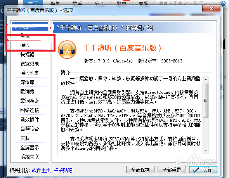Click the 全部重置 button

172,170
